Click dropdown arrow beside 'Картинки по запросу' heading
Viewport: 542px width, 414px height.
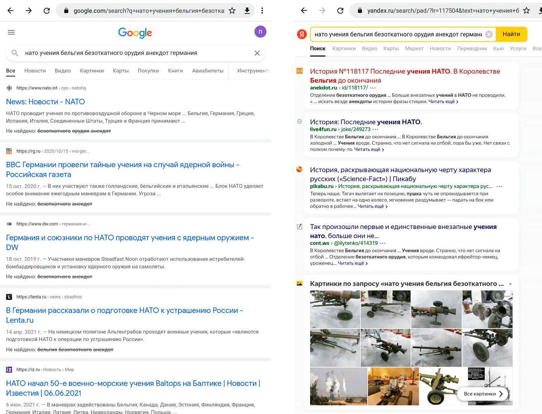pos(510,284)
